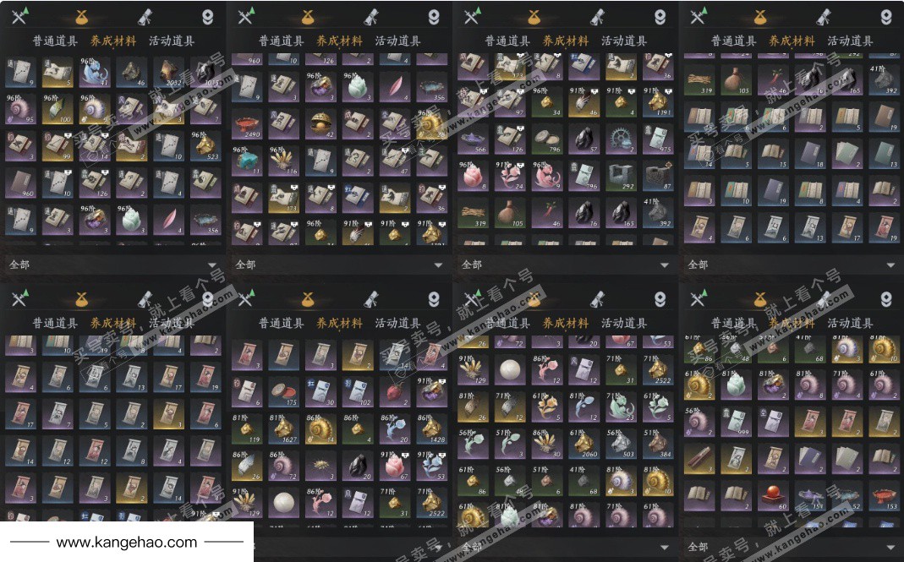This screenshot has height=562, width=904.
Task: Click the 41阶 gray ore thumbnail showing 68
Action: (x=584, y=481)
